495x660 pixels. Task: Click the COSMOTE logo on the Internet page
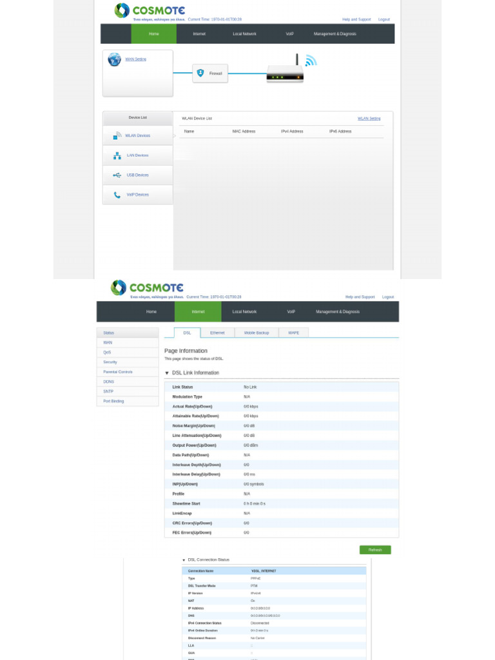[147, 287]
